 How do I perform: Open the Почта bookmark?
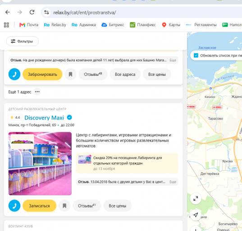29,25
